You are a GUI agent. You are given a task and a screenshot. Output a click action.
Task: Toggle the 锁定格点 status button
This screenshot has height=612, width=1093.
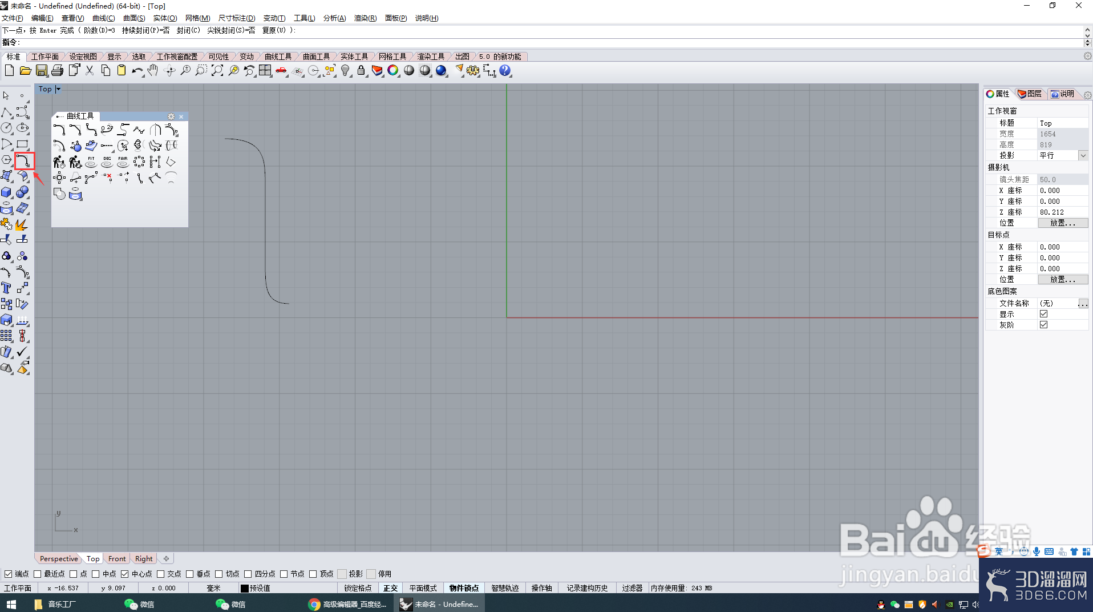358,588
